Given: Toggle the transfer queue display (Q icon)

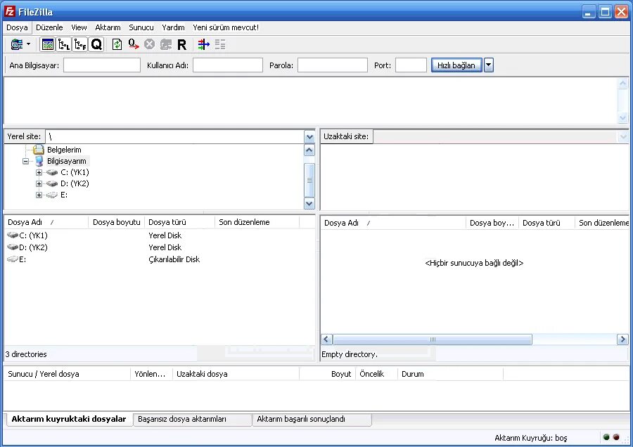Looking at the screenshot, I should (96, 44).
